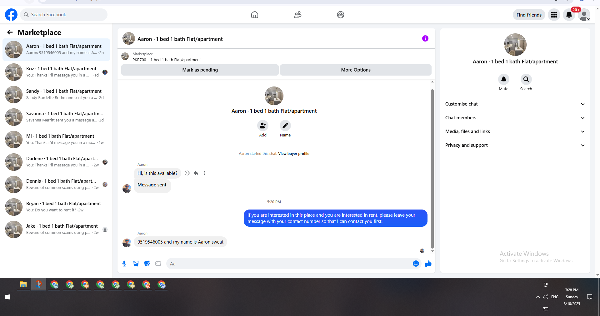The height and width of the screenshot is (316, 600).
Task: Open the notifications bell with 20+ badge
Action: coord(569,15)
